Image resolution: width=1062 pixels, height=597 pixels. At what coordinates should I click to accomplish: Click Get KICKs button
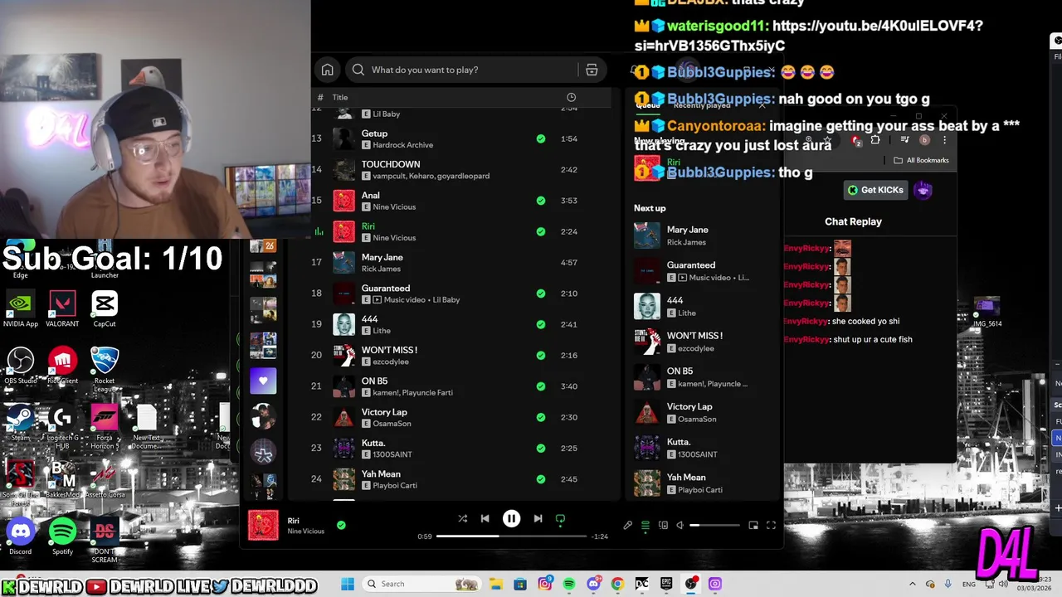[x=875, y=190]
